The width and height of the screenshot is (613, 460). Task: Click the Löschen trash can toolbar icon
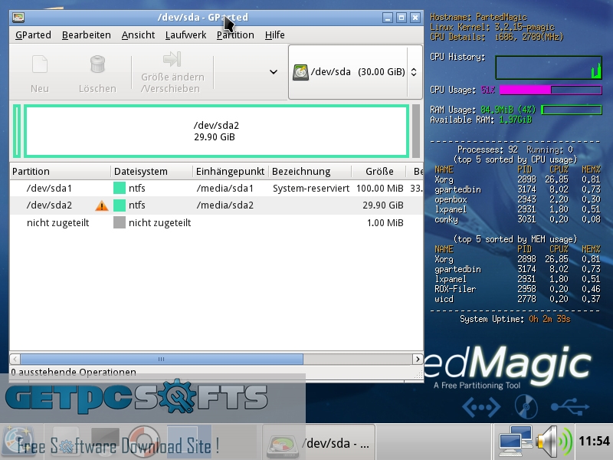tap(97, 64)
